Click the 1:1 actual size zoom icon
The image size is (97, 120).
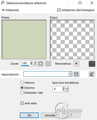(x=48, y=64)
